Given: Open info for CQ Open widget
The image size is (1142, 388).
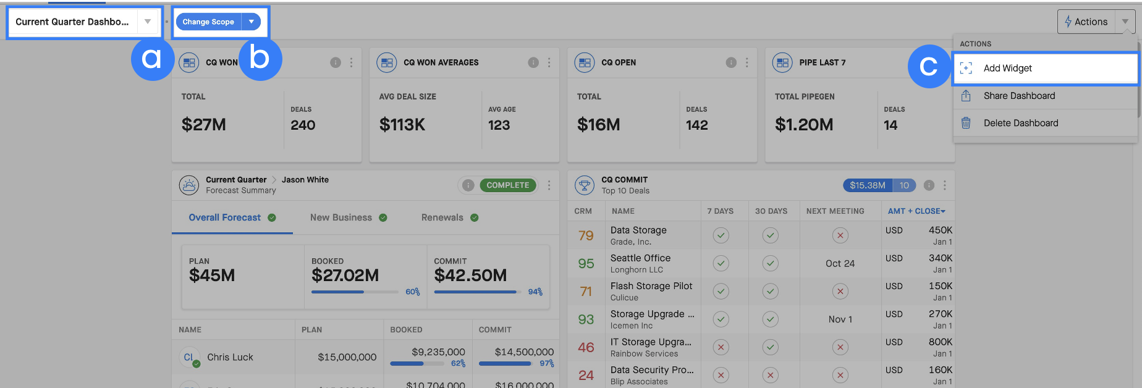Looking at the screenshot, I should click(x=731, y=62).
